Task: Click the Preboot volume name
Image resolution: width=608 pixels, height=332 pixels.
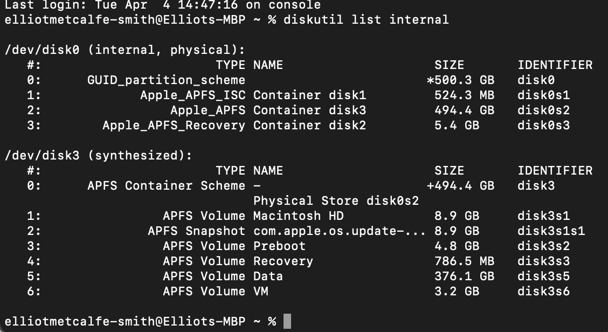Action: [x=279, y=246]
